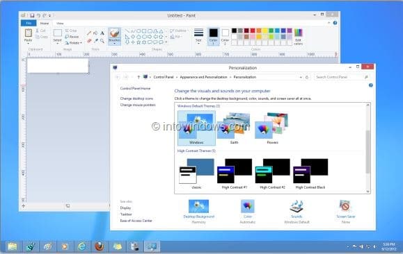Click the Copy command in Paint

42,37
